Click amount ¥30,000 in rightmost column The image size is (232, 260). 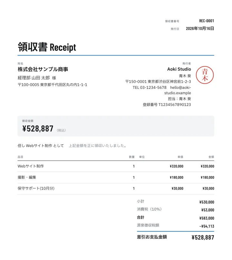[x=208, y=189]
